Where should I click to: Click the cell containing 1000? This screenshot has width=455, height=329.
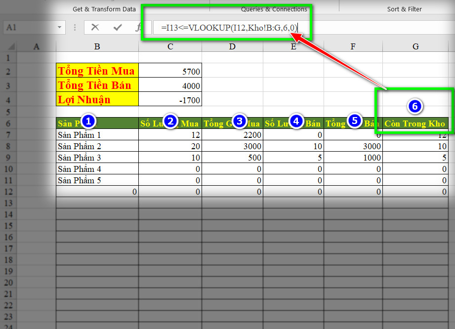pos(353,157)
